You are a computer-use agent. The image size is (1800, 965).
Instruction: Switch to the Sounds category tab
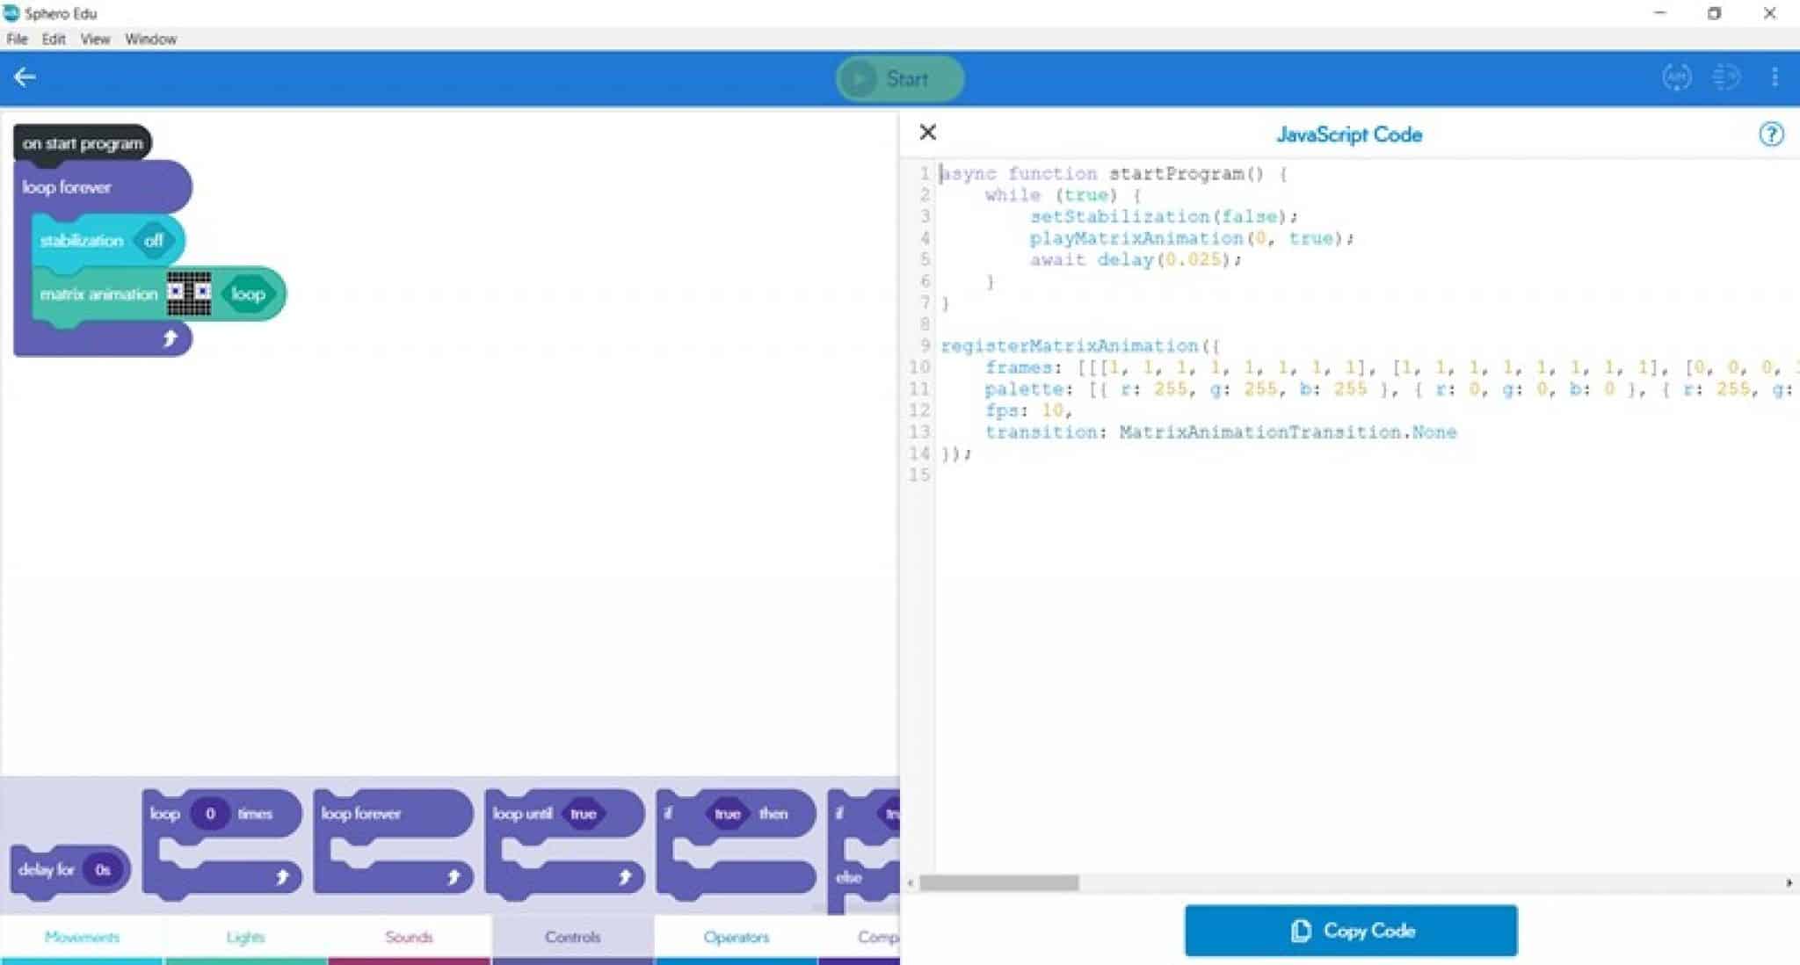point(409,937)
